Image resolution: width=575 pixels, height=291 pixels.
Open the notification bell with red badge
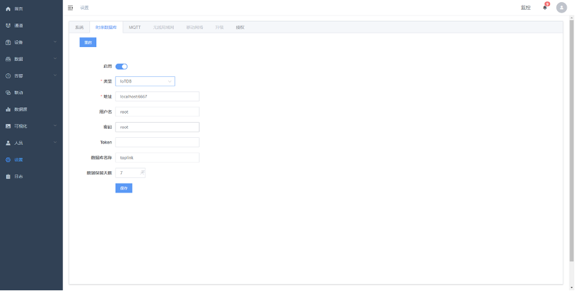click(x=545, y=8)
